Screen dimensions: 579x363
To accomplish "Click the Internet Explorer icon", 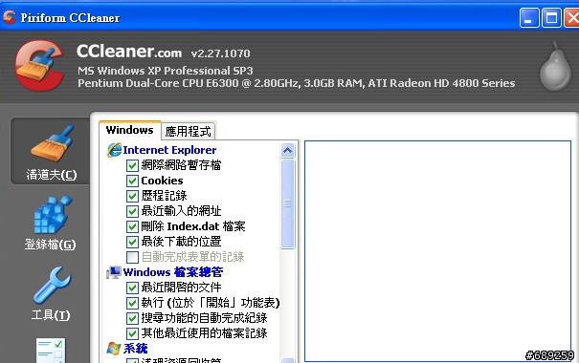I will tap(114, 150).
